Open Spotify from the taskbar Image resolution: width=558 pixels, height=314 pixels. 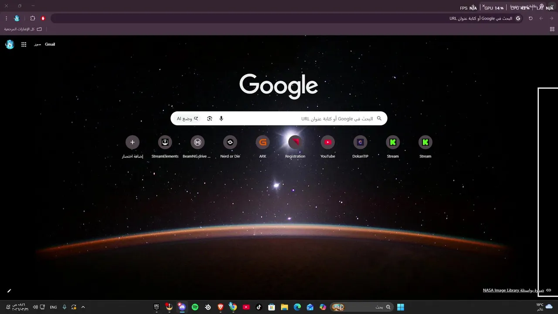[195, 307]
